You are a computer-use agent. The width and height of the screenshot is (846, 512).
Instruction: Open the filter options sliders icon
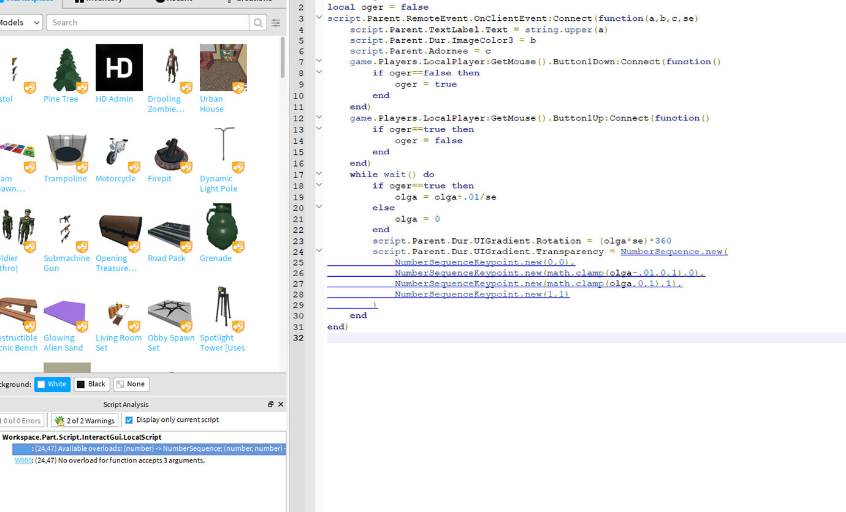pyautogui.click(x=276, y=23)
